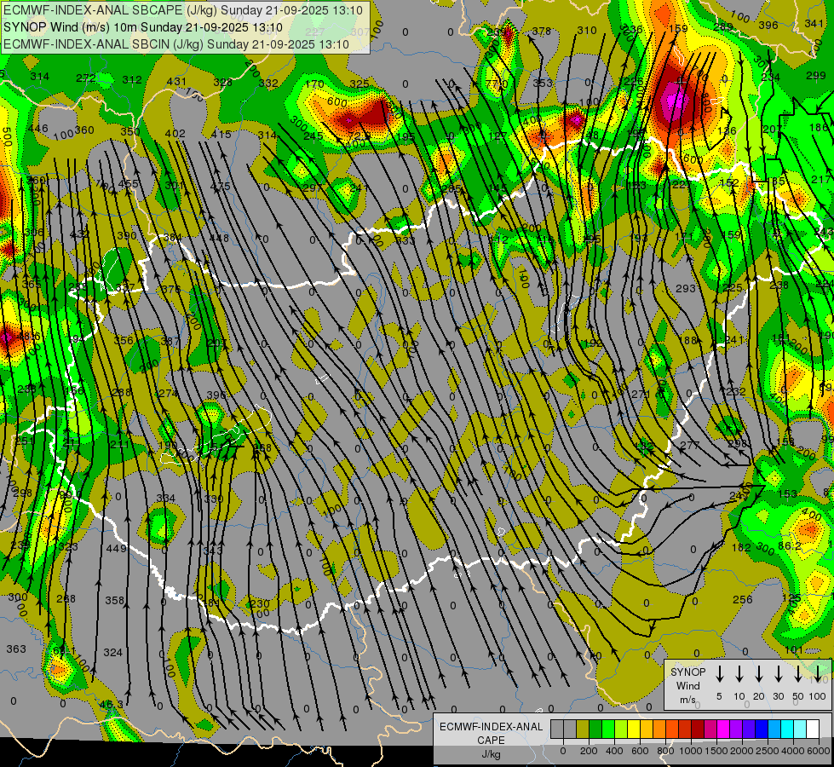834x767 pixels.
Task: Select the blue 2500 J/kg swatch in the CAPE legend
Action: click(761, 729)
